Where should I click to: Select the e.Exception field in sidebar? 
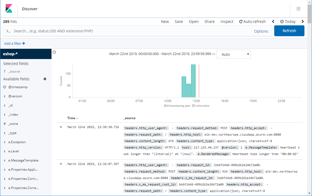pyautogui.click(x=17, y=142)
